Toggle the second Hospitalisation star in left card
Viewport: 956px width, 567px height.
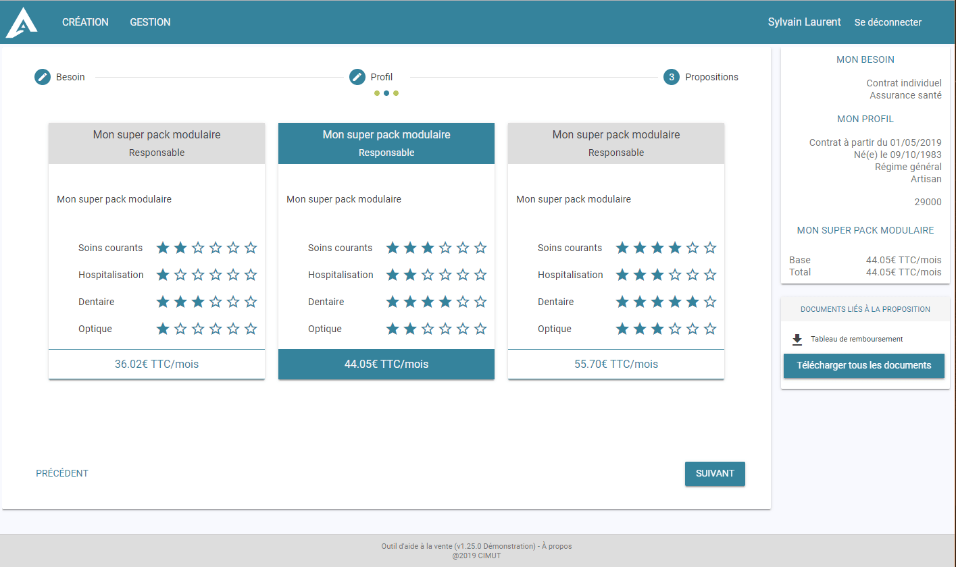pyautogui.click(x=180, y=275)
